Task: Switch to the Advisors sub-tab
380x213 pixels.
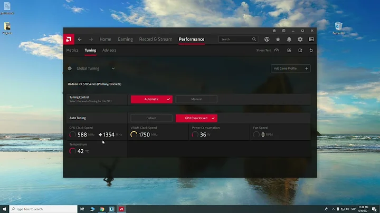Action: tap(109, 50)
